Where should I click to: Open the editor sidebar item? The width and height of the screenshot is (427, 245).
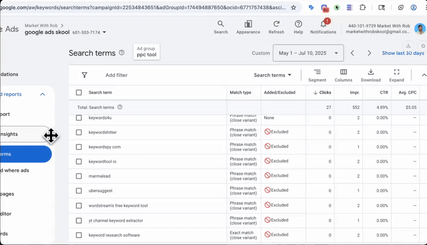click(x=6, y=214)
